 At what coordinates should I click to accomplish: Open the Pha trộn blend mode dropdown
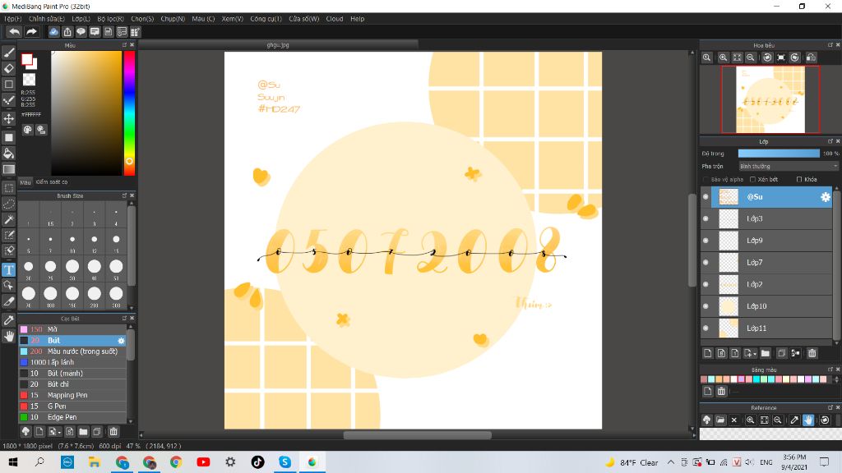[x=788, y=166]
